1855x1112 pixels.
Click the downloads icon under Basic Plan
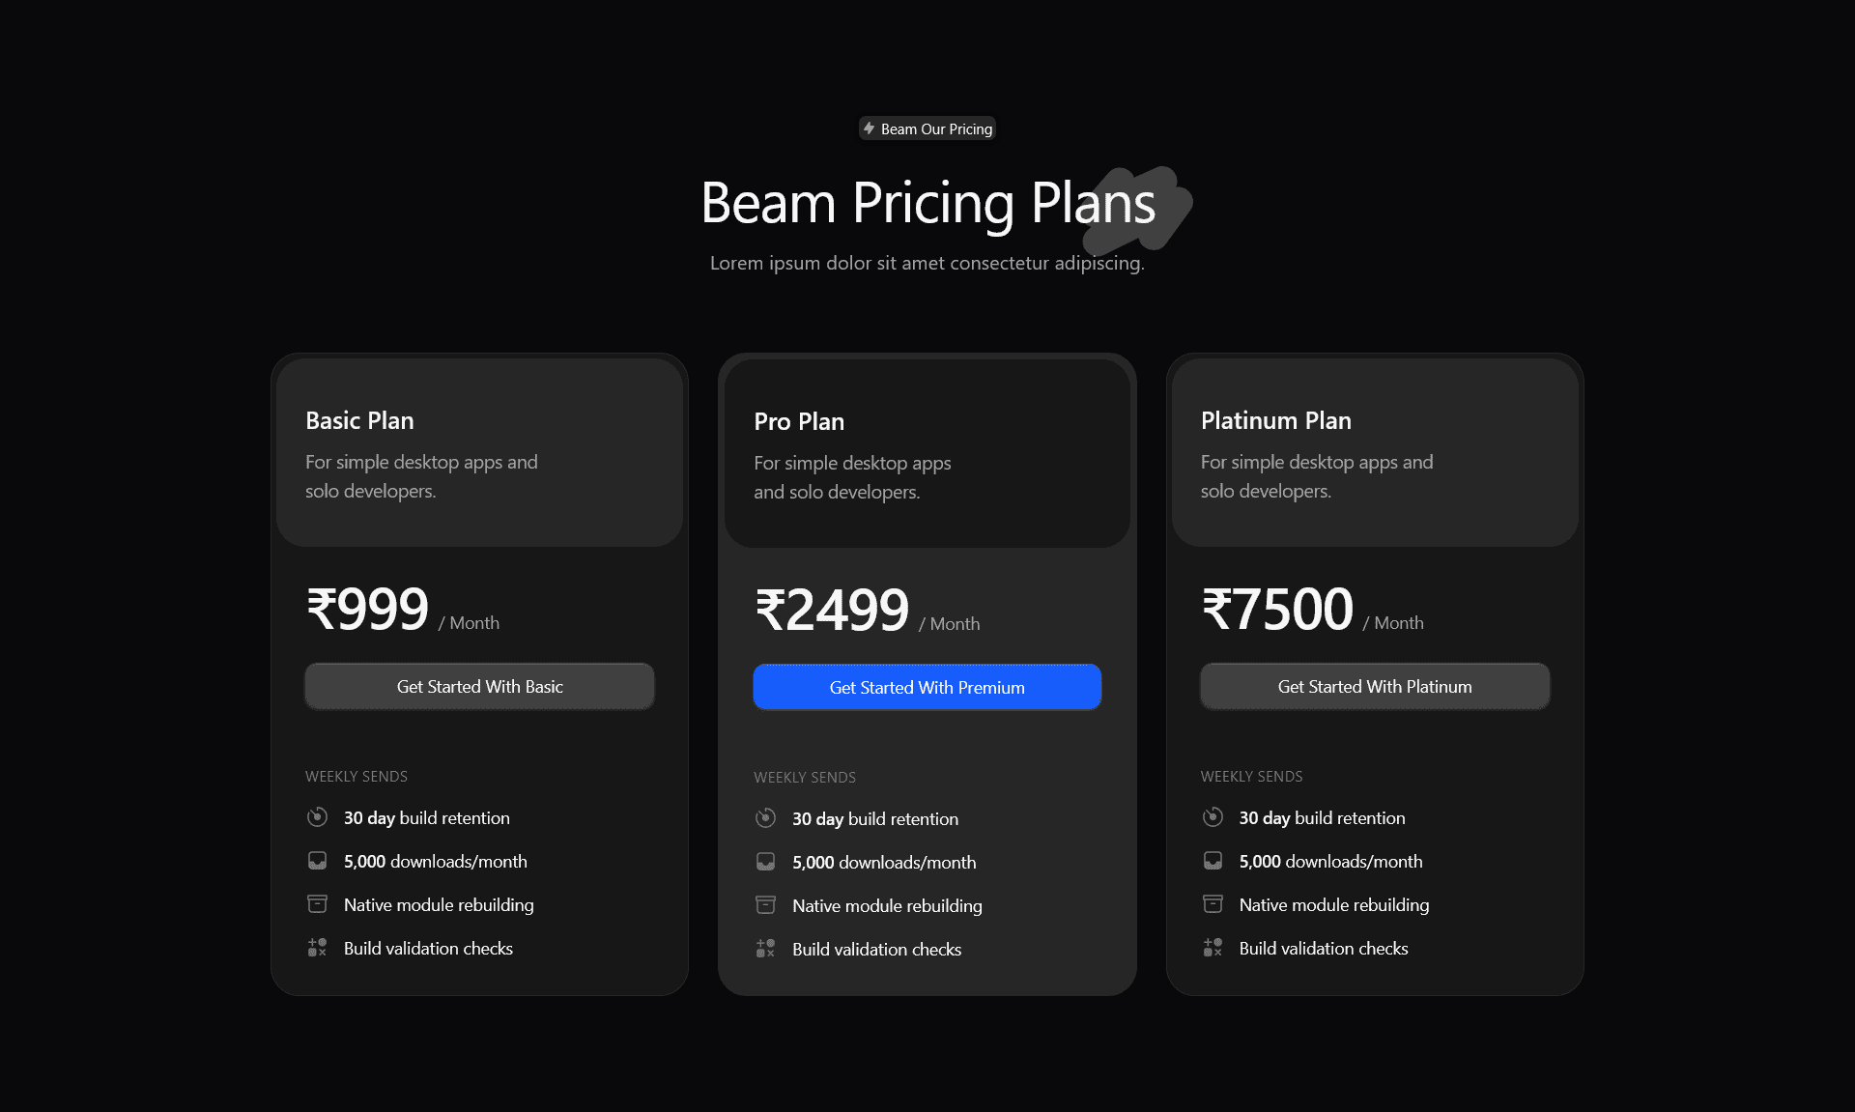coord(317,860)
